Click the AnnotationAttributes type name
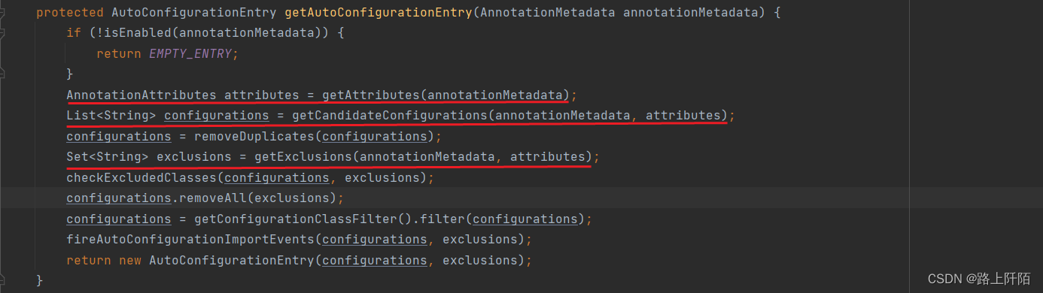Viewport: 1043px width, 293px height. click(141, 95)
